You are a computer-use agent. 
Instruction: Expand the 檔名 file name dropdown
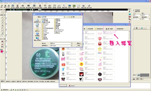[71, 43]
